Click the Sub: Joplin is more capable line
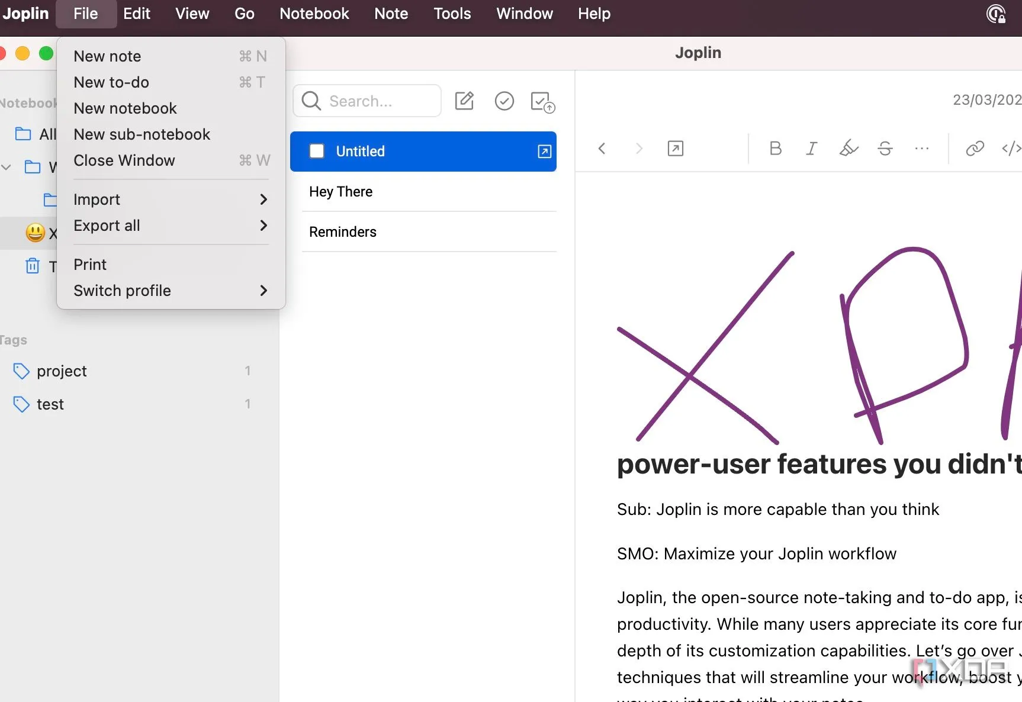 [x=777, y=510]
